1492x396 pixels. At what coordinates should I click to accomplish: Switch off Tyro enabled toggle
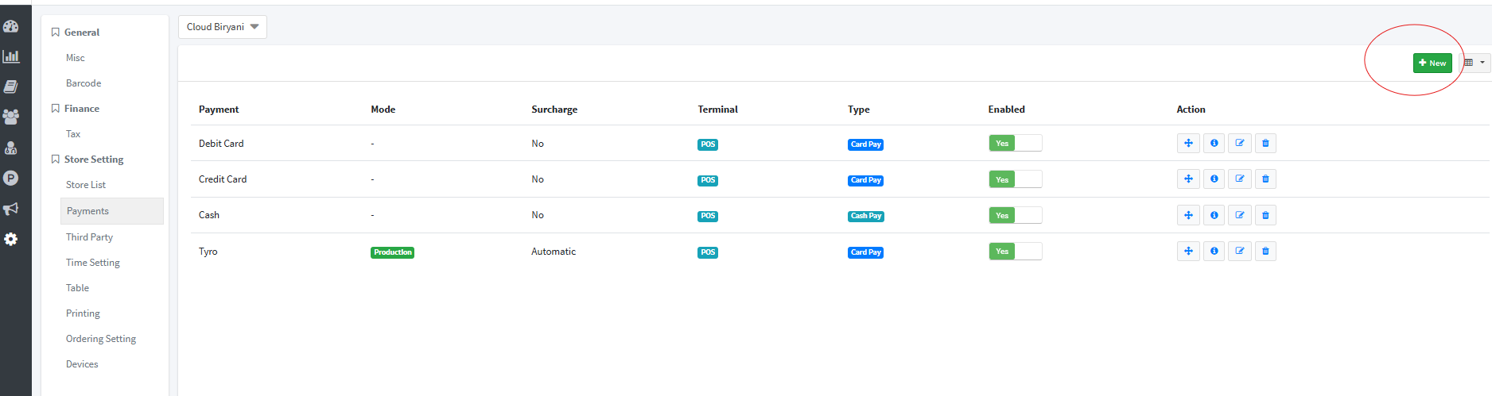tap(1015, 252)
